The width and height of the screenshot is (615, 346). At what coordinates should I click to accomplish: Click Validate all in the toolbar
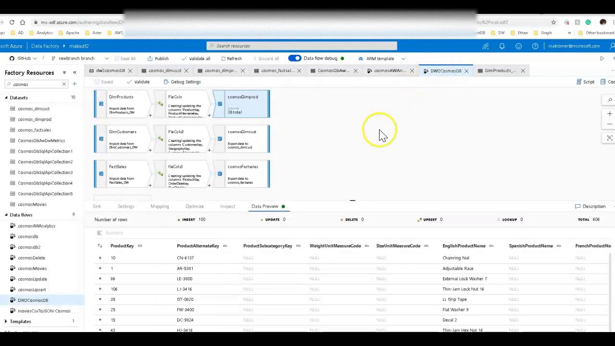[x=196, y=59]
